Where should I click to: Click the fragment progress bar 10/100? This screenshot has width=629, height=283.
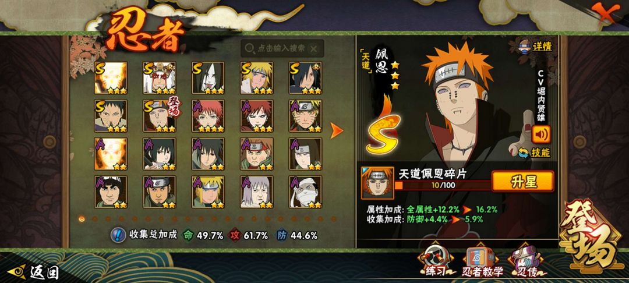(x=443, y=186)
